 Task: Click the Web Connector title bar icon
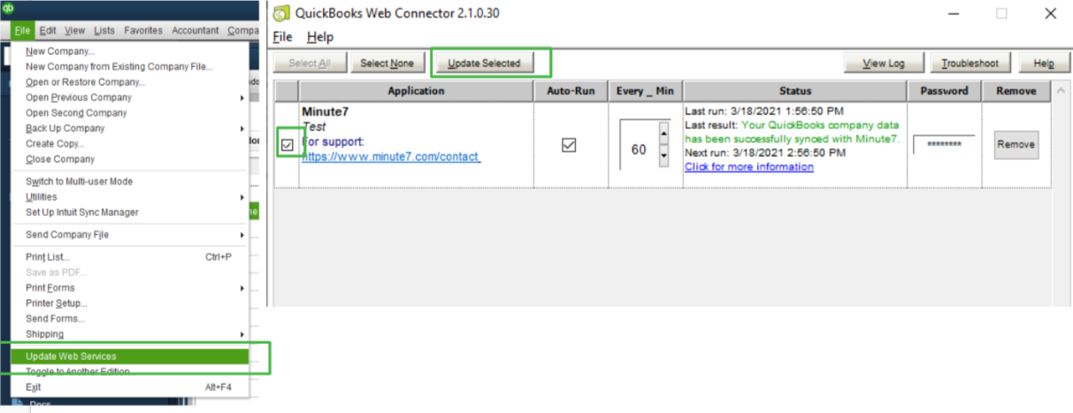coord(281,13)
